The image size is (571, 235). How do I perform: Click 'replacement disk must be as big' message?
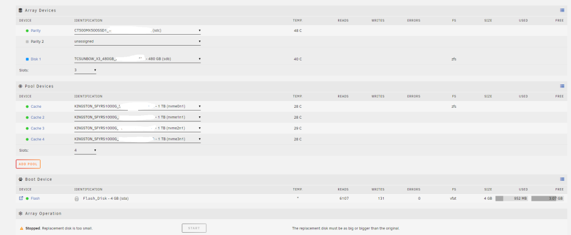click(345, 229)
